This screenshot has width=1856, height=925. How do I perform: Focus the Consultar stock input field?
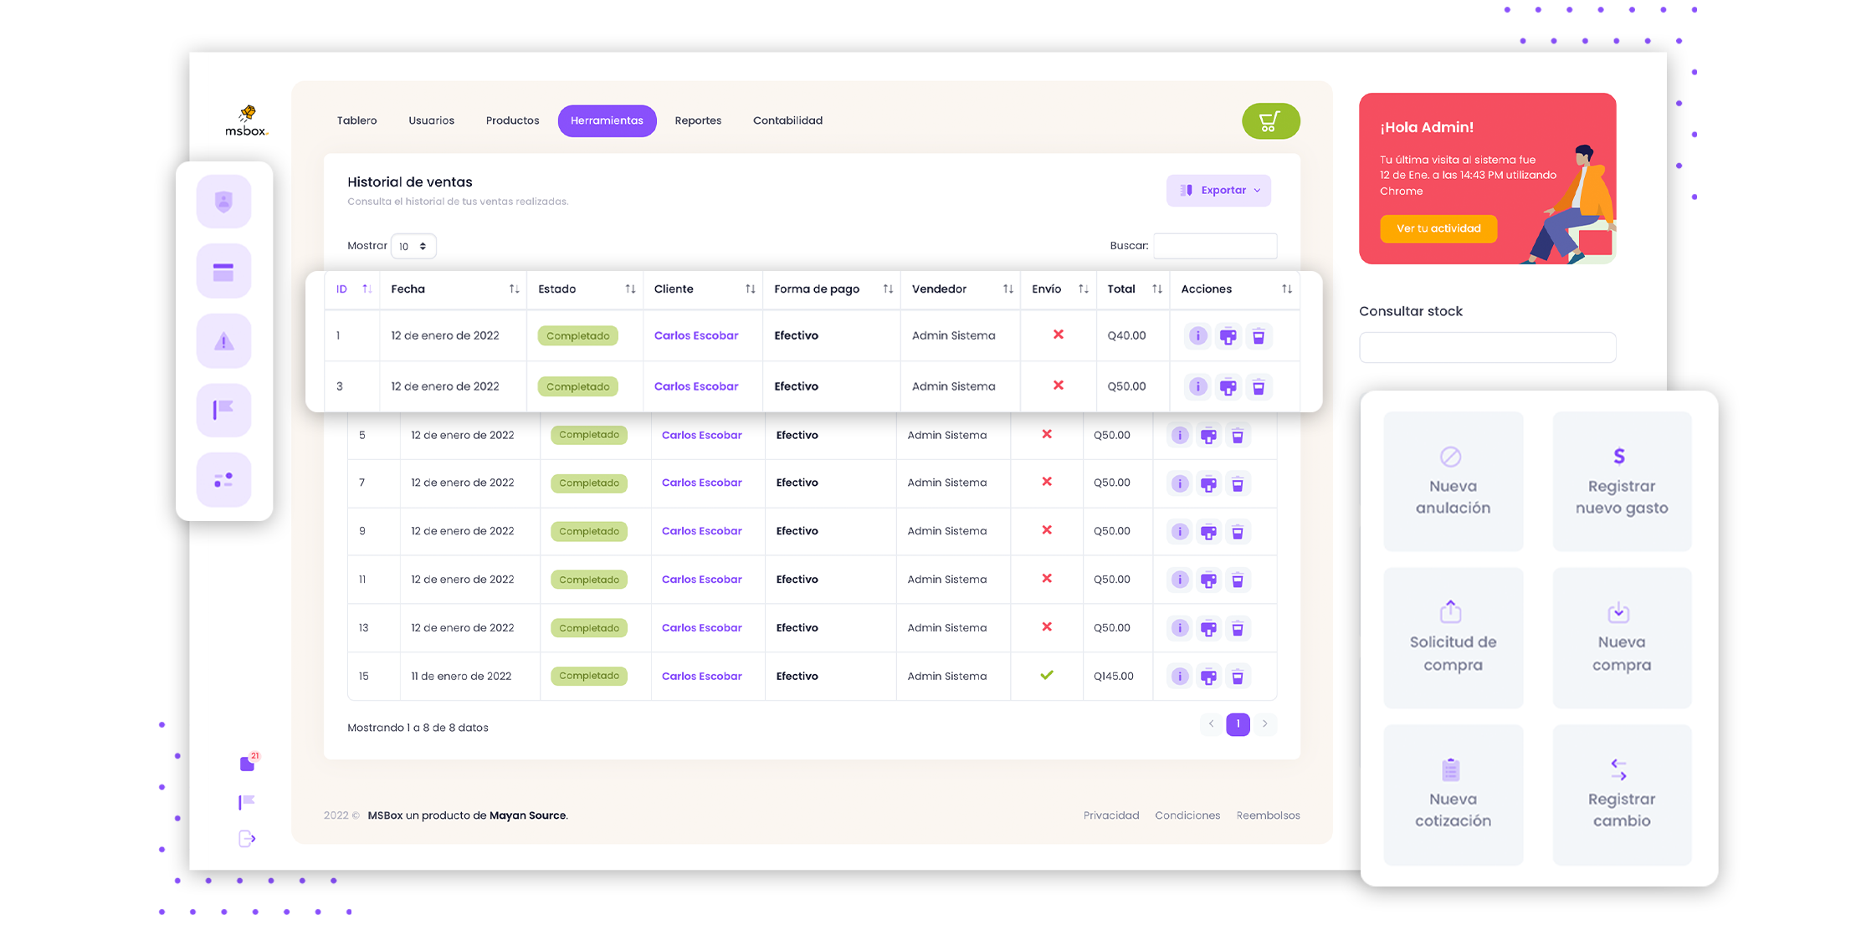point(1487,347)
